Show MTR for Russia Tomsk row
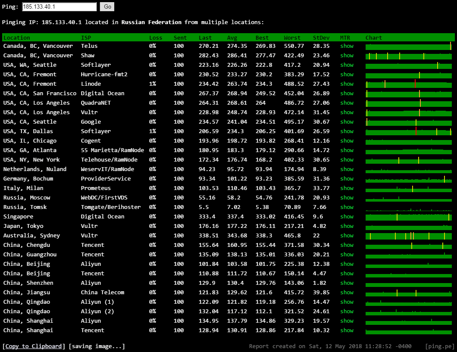457x352 pixels. coord(347,207)
